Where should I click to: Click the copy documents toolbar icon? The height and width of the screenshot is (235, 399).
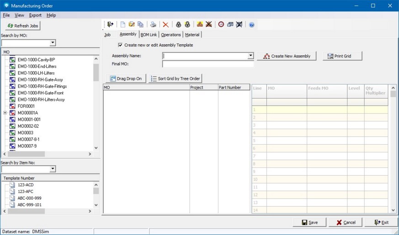click(140, 25)
